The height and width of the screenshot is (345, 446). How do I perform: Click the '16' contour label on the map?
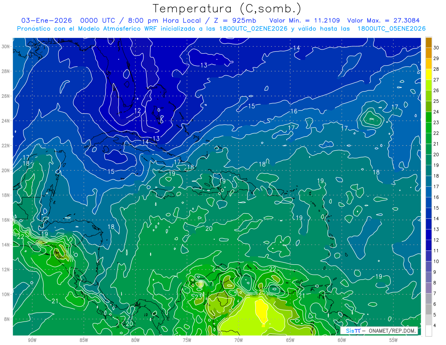click(294, 111)
